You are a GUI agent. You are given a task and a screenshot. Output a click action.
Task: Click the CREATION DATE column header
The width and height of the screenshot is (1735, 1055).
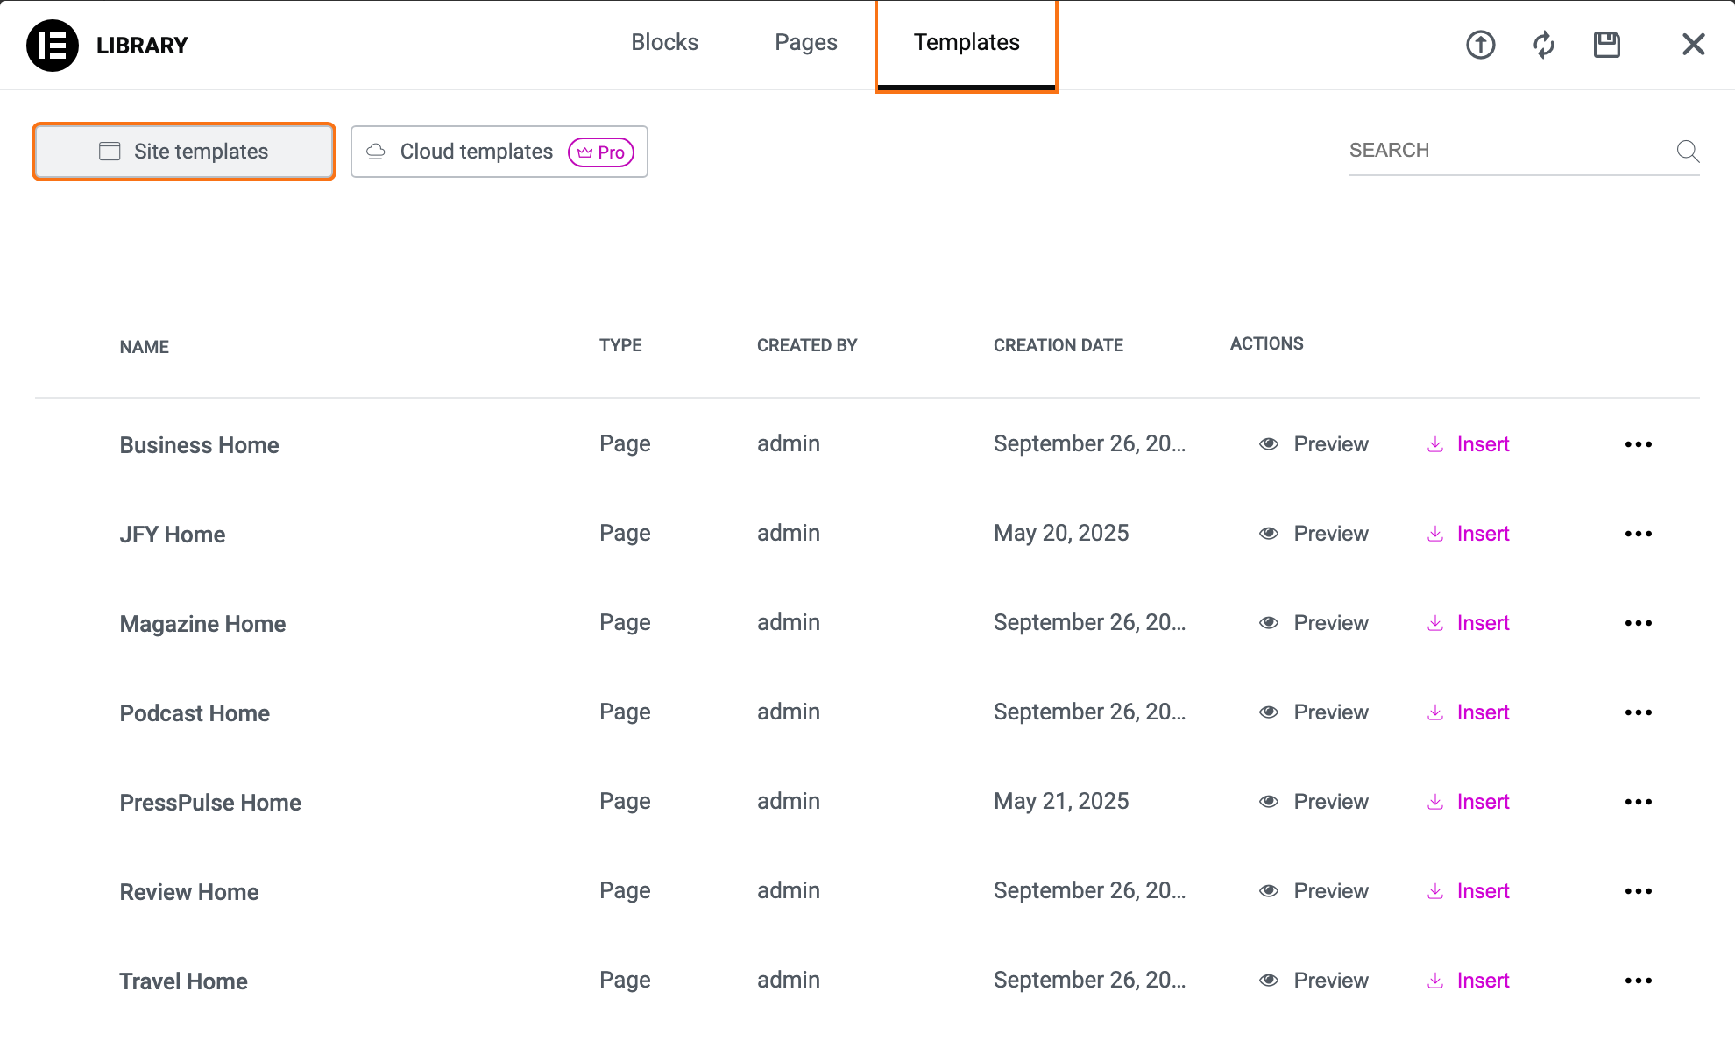coord(1059,345)
